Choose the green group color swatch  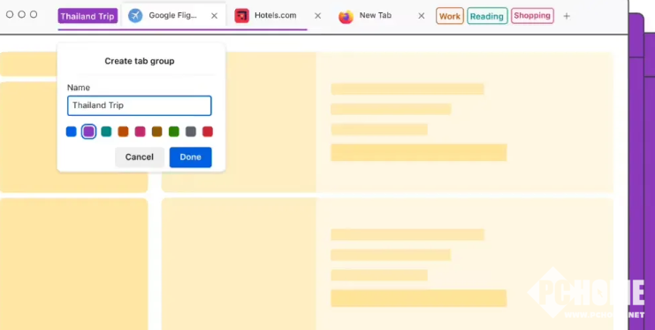174,132
